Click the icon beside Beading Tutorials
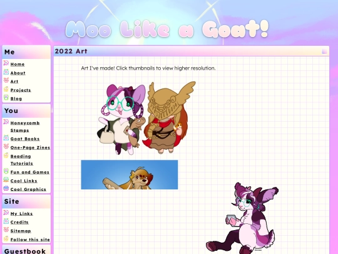 [x=6, y=155]
